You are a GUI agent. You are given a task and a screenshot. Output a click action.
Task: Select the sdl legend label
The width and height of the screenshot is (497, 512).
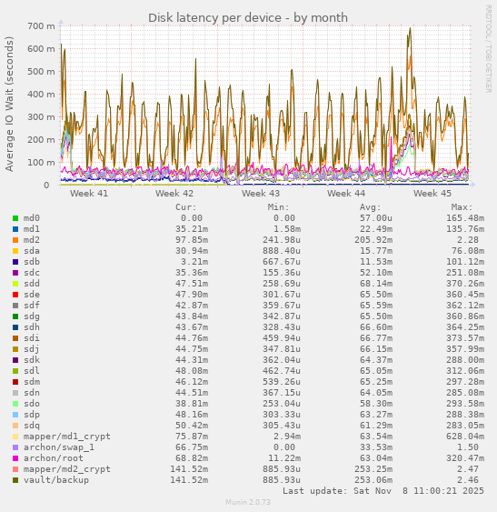(32, 371)
